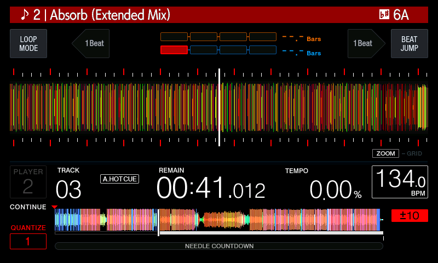Click the last blue phrase bar segment
The height and width of the screenshot is (263, 438).
pos(263,50)
